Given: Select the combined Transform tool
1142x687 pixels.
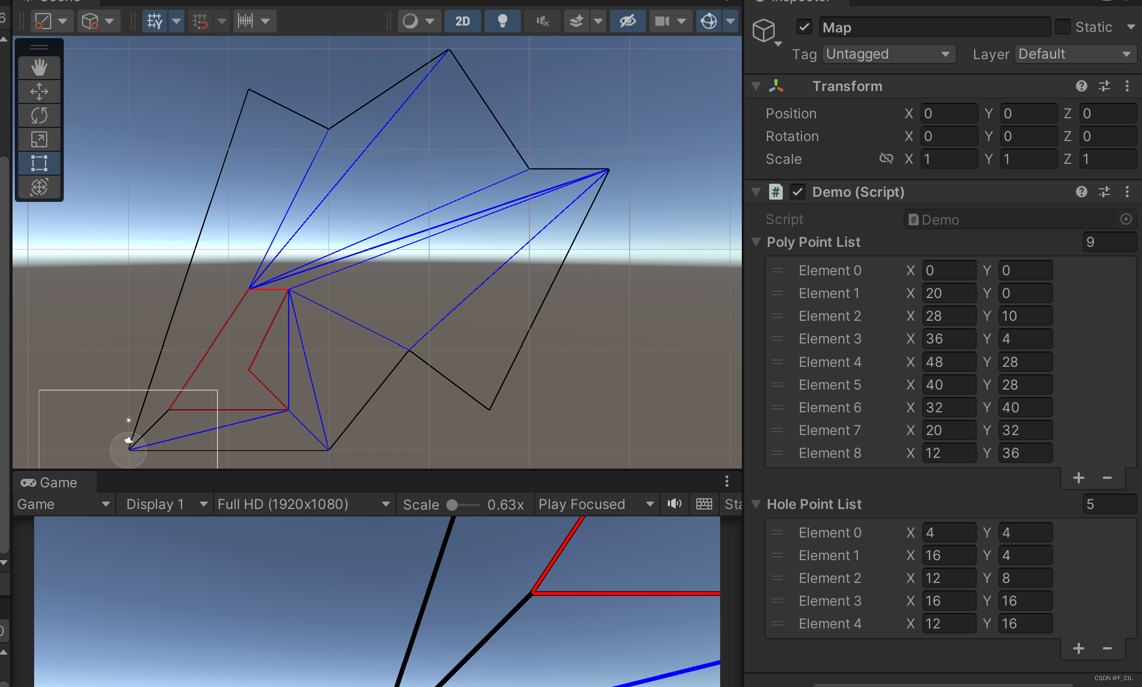Looking at the screenshot, I should click(x=39, y=187).
